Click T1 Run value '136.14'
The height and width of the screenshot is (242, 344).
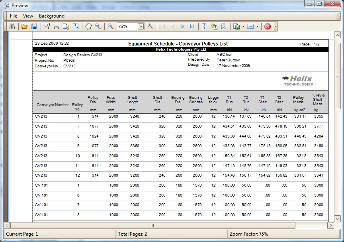(x=229, y=116)
